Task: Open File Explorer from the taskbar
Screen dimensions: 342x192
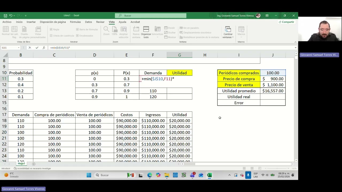Action: click(x=167, y=175)
